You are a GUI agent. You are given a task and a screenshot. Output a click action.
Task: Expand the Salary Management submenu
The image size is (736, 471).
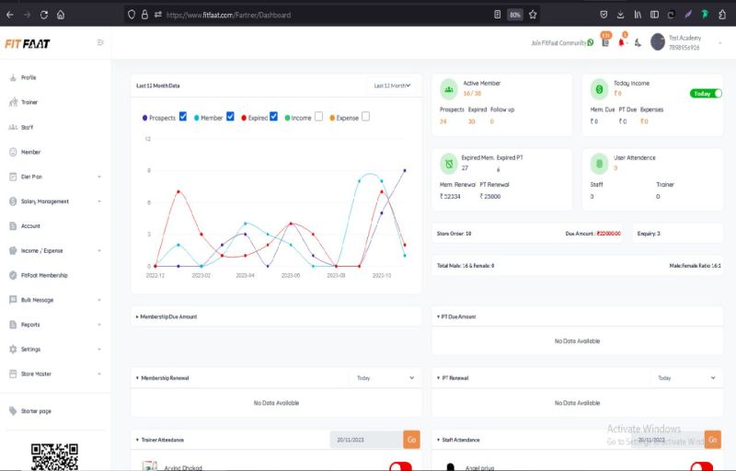98,201
